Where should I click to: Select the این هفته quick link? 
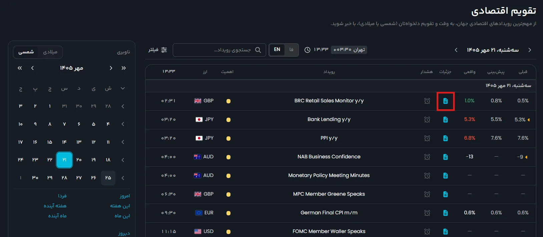coord(120,206)
